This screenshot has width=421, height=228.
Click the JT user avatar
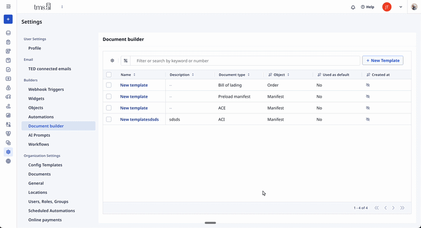click(387, 7)
